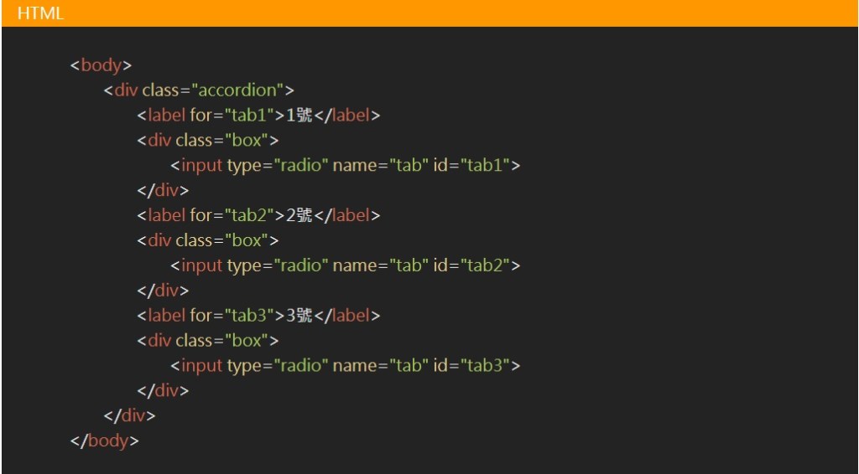Click the 3號 label text
Image resolution: width=859 pixels, height=474 pixels.
299,317
